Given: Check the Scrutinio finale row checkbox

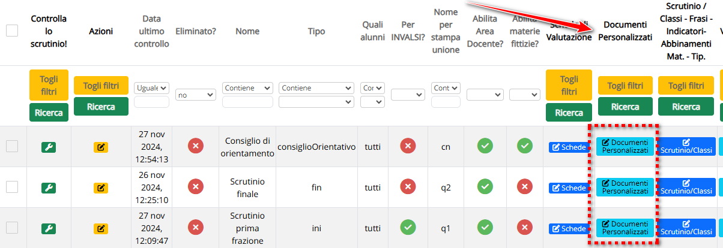Looking at the screenshot, I should tap(12, 187).
